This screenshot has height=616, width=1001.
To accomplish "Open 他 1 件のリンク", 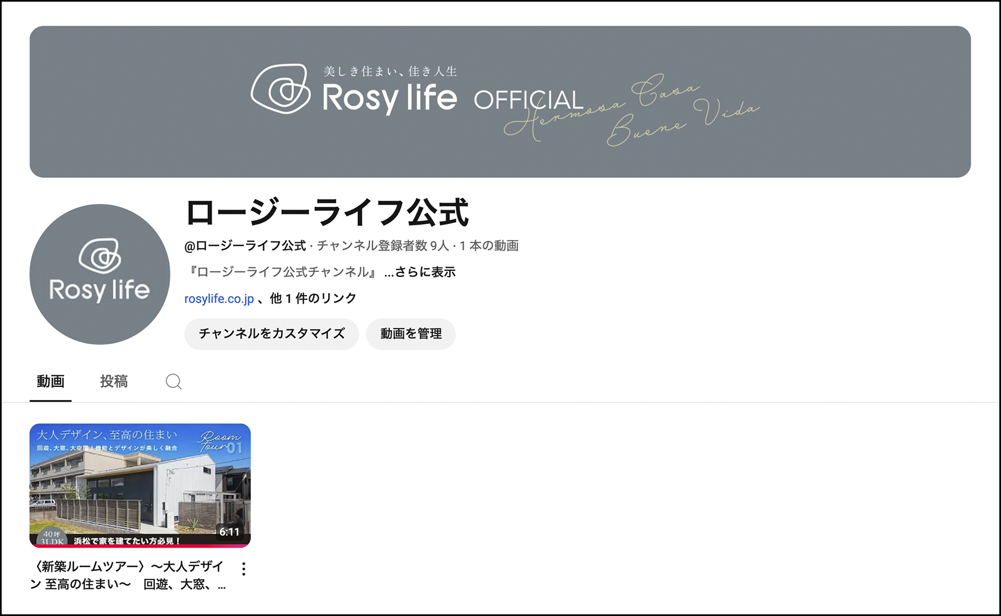I will [x=313, y=299].
